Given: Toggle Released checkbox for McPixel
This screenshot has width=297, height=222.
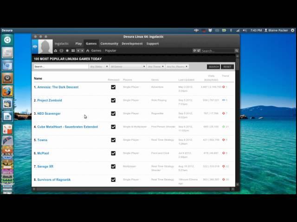Looking at the screenshot, I should point(113,153).
